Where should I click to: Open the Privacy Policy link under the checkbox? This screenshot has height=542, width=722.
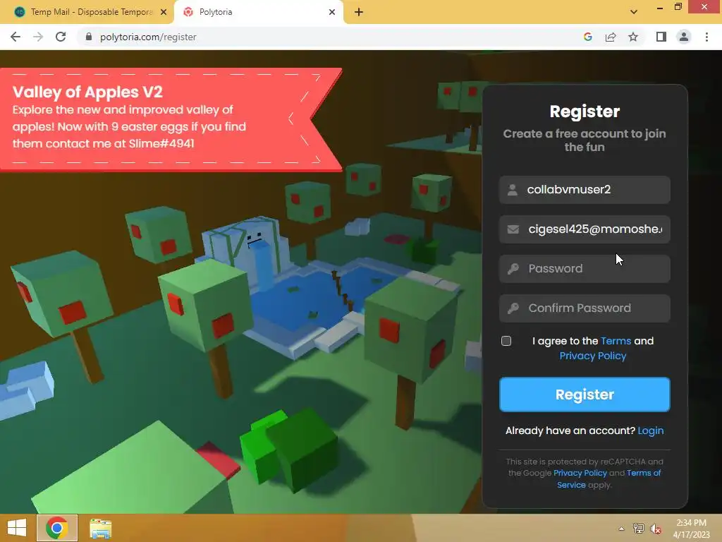click(592, 356)
